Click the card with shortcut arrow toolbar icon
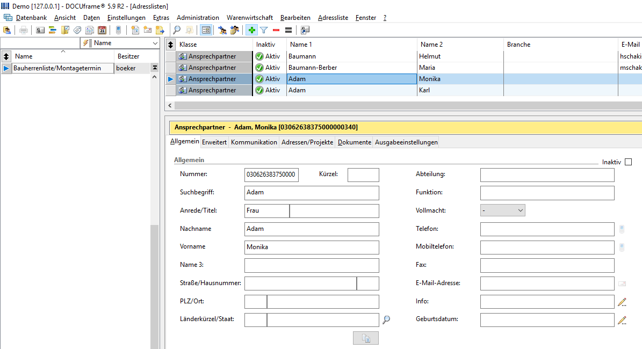Viewport: 642px width, 349px height. [305, 30]
